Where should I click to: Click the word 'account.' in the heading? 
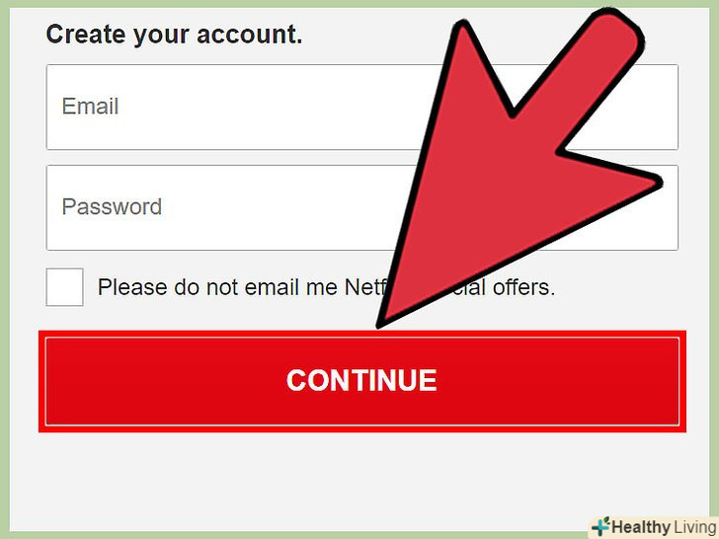tap(250, 35)
